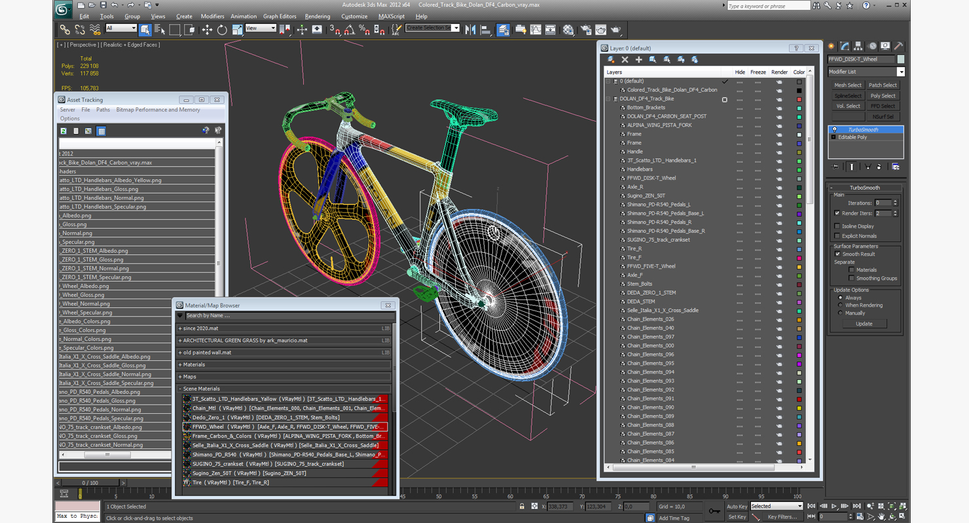Open reference coordinate View dropdown

(x=261, y=28)
